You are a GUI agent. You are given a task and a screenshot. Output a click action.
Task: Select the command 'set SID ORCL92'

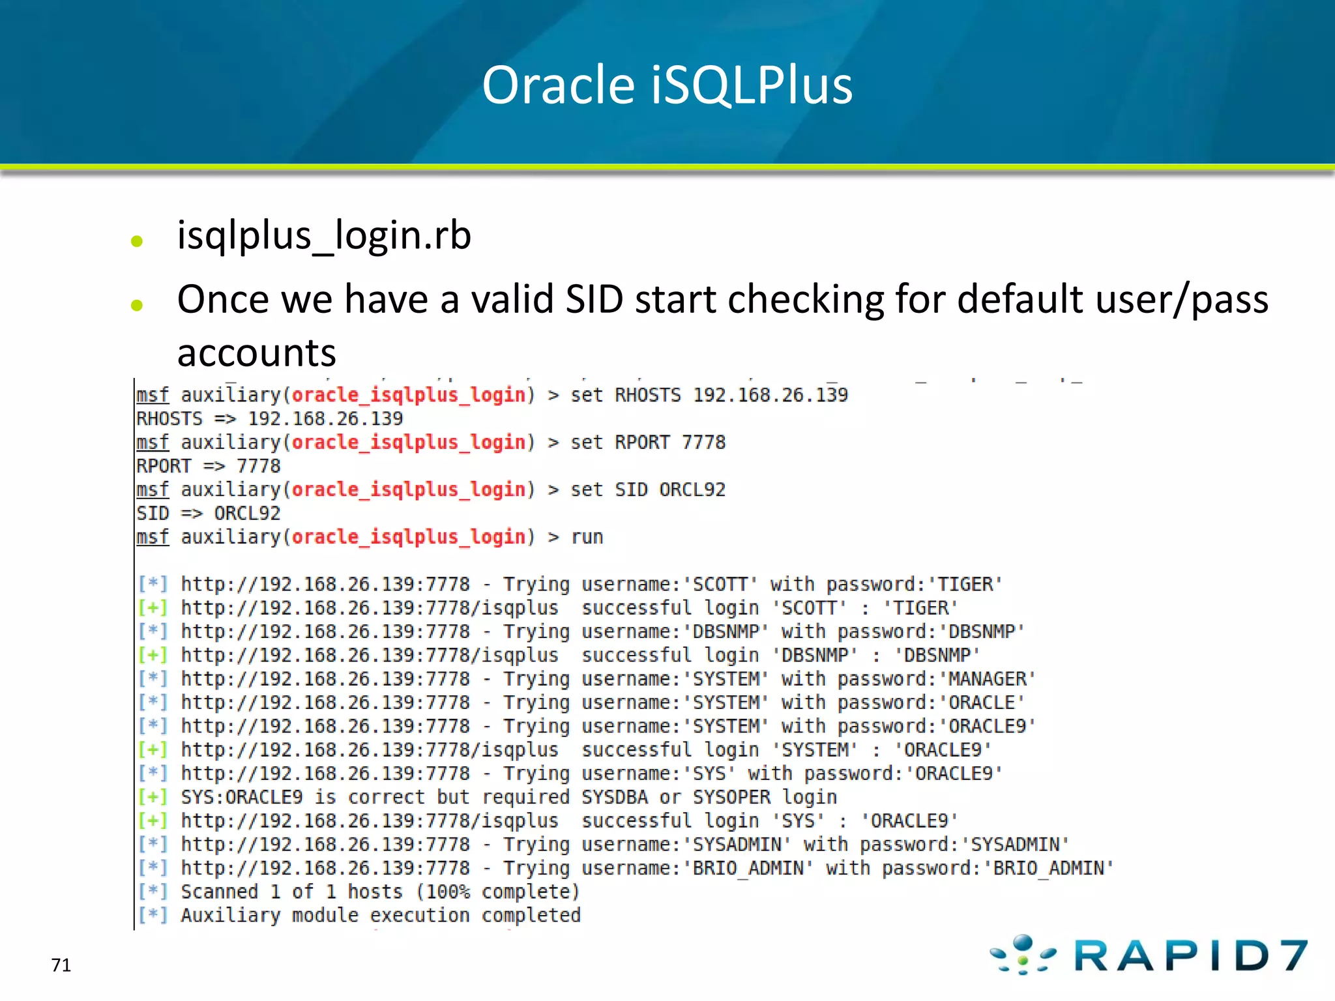[x=648, y=489]
